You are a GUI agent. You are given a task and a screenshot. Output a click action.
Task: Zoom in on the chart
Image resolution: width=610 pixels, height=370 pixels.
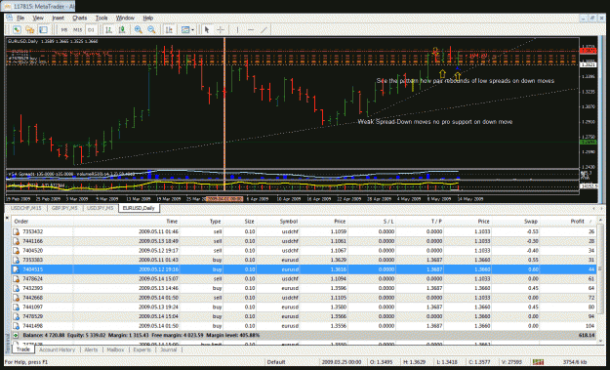click(139, 29)
